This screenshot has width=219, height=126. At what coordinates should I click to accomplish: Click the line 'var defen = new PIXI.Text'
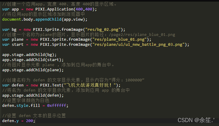coord(61,85)
